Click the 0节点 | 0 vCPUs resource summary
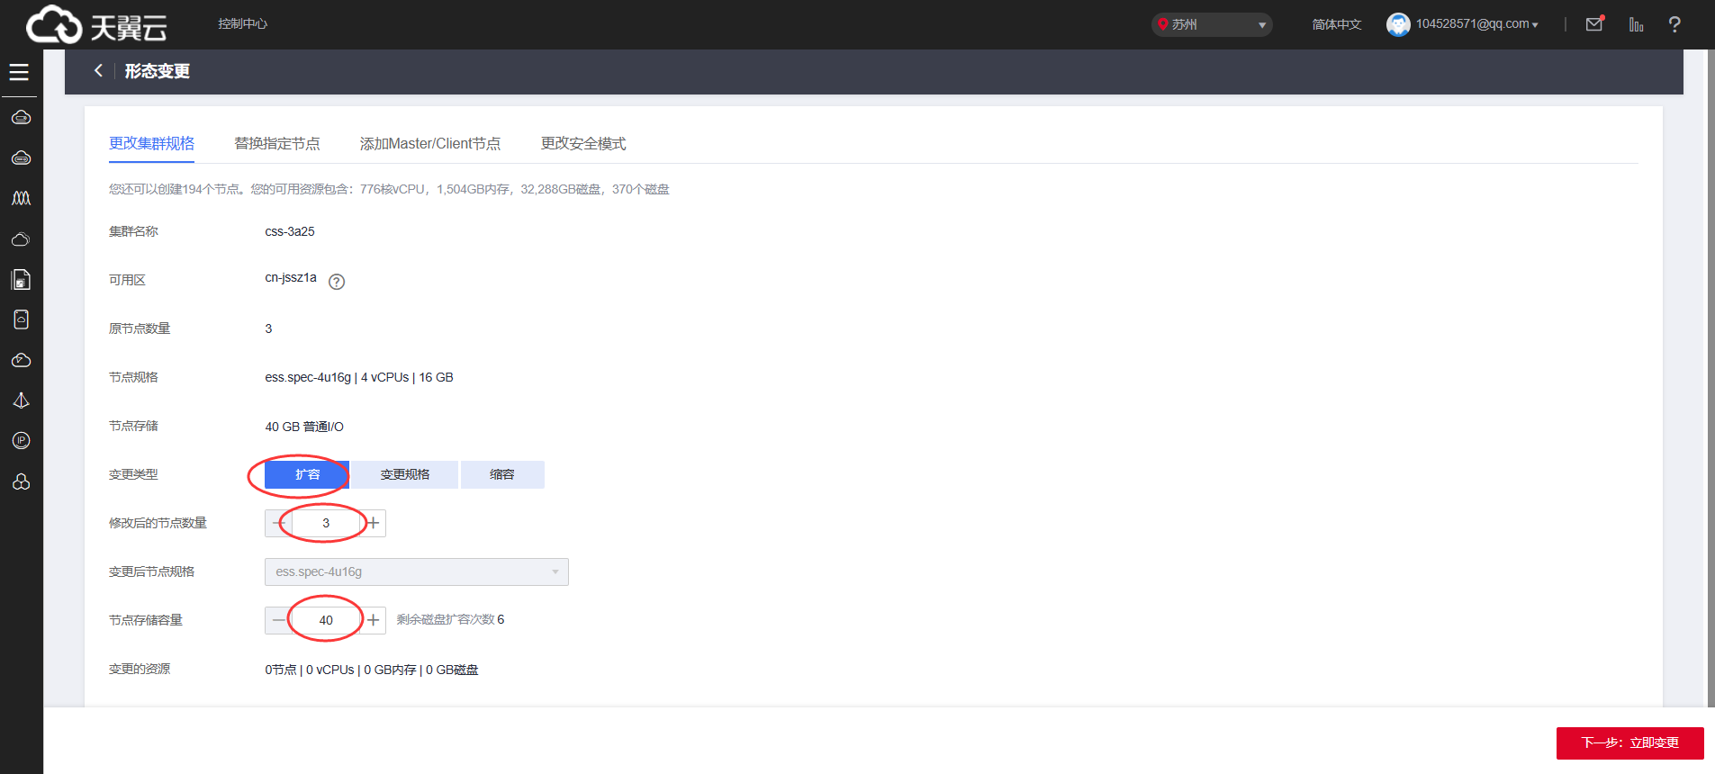 click(x=372, y=670)
